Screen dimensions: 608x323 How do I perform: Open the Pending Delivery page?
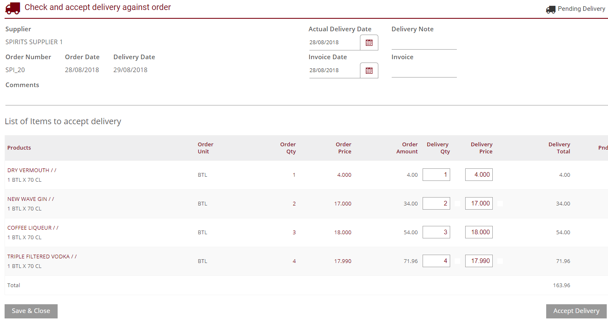point(581,8)
